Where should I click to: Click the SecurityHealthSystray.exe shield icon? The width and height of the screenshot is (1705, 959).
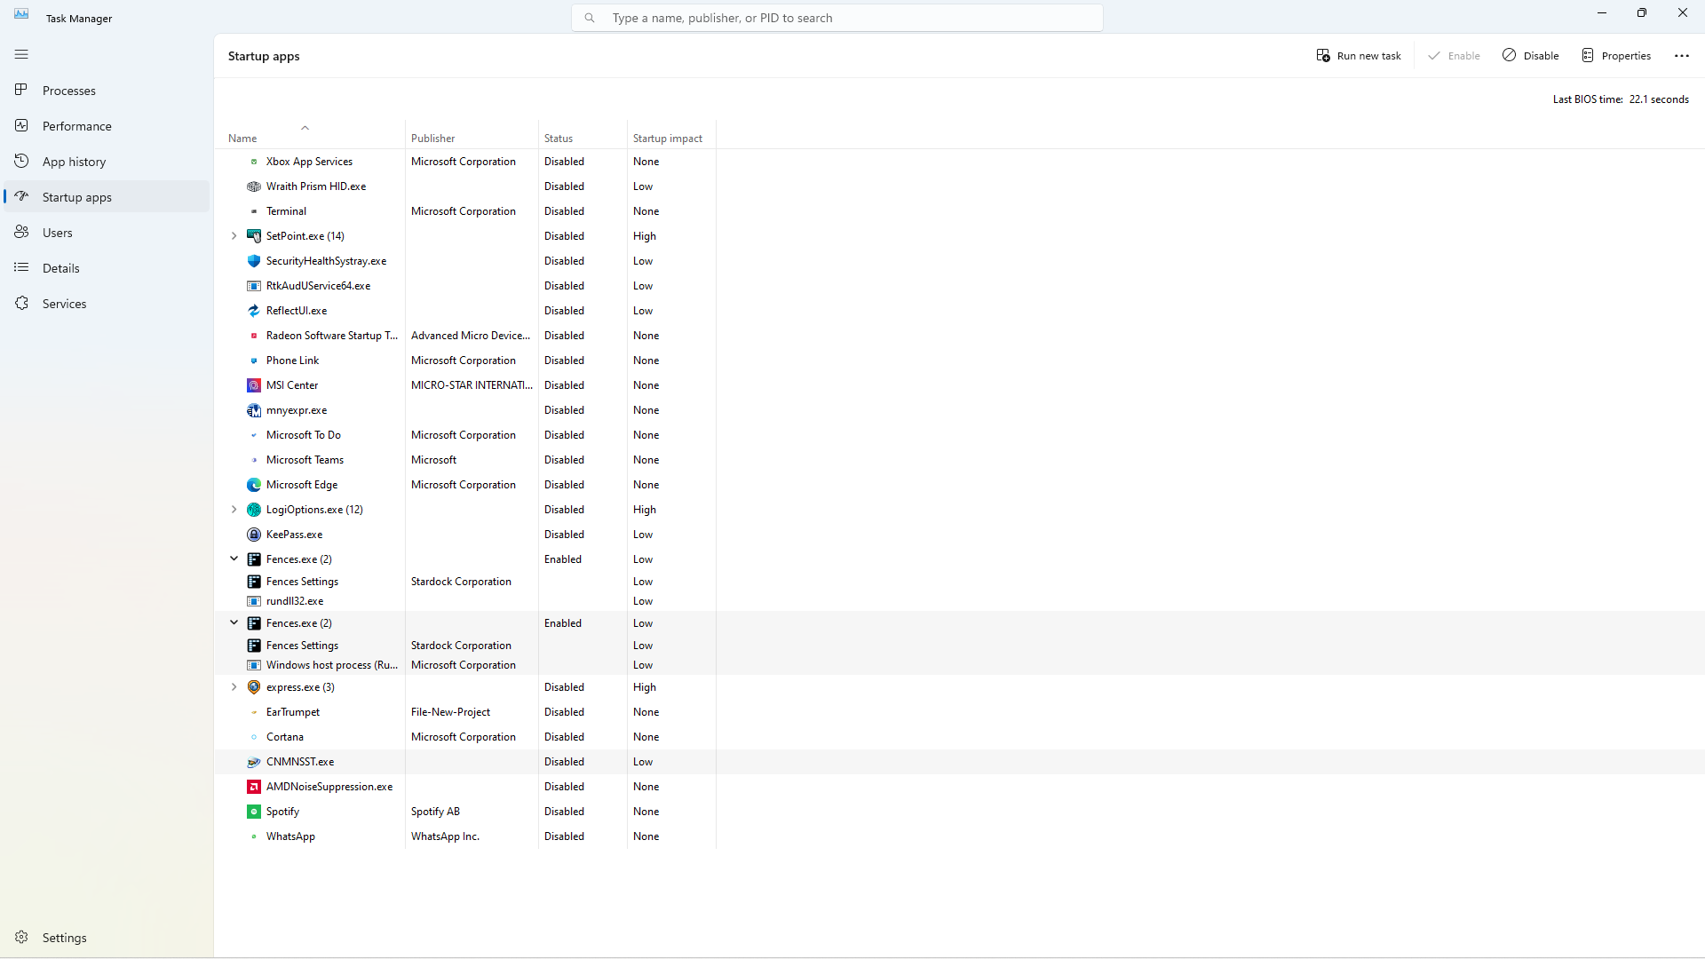click(254, 261)
